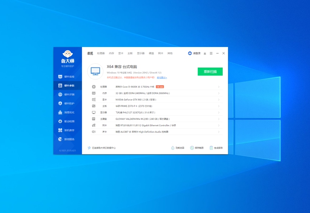Click the 鲁大师 mascot logo

68,54
